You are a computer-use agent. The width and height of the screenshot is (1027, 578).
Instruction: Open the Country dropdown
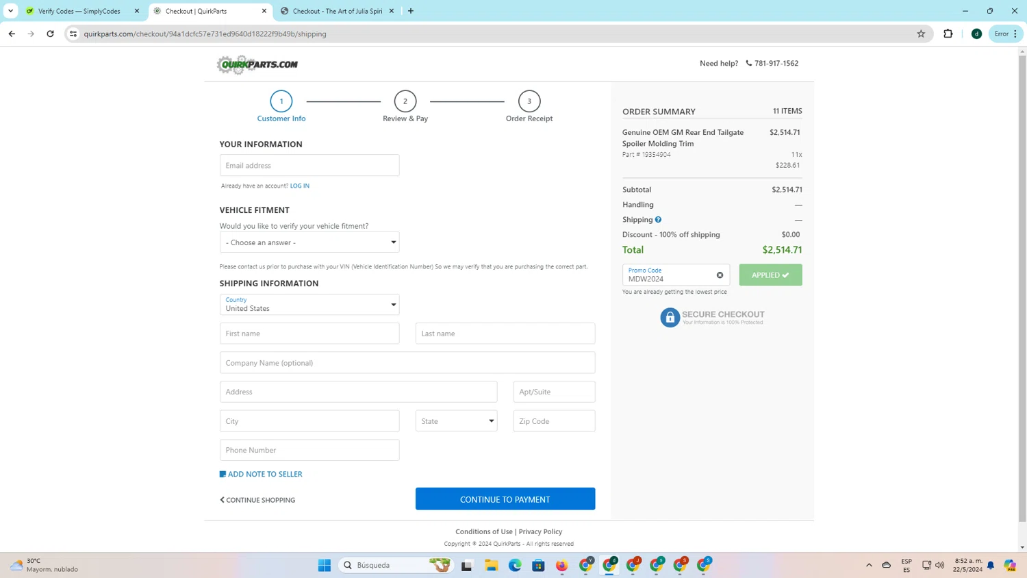click(x=309, y=305)
